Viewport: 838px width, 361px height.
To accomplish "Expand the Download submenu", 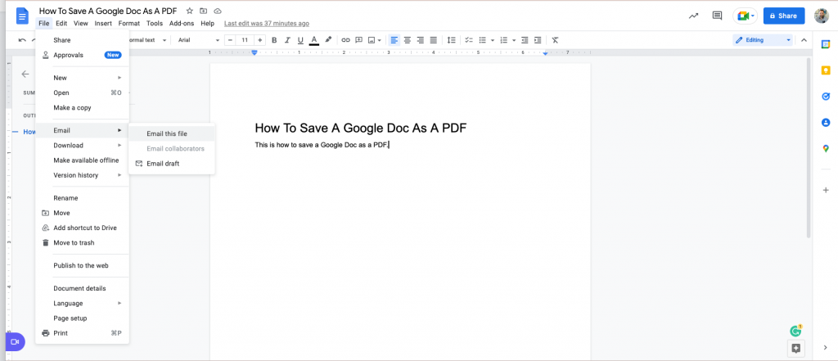I will point(83,146).
